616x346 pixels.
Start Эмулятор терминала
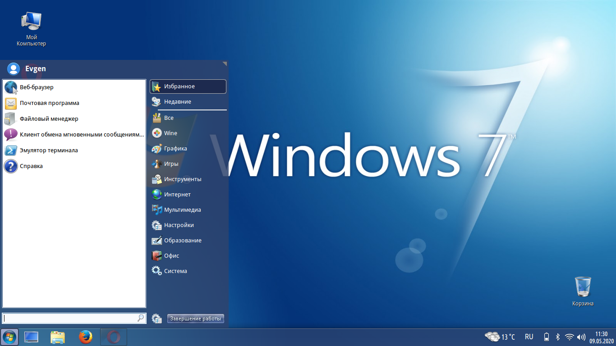pos(74,150)
